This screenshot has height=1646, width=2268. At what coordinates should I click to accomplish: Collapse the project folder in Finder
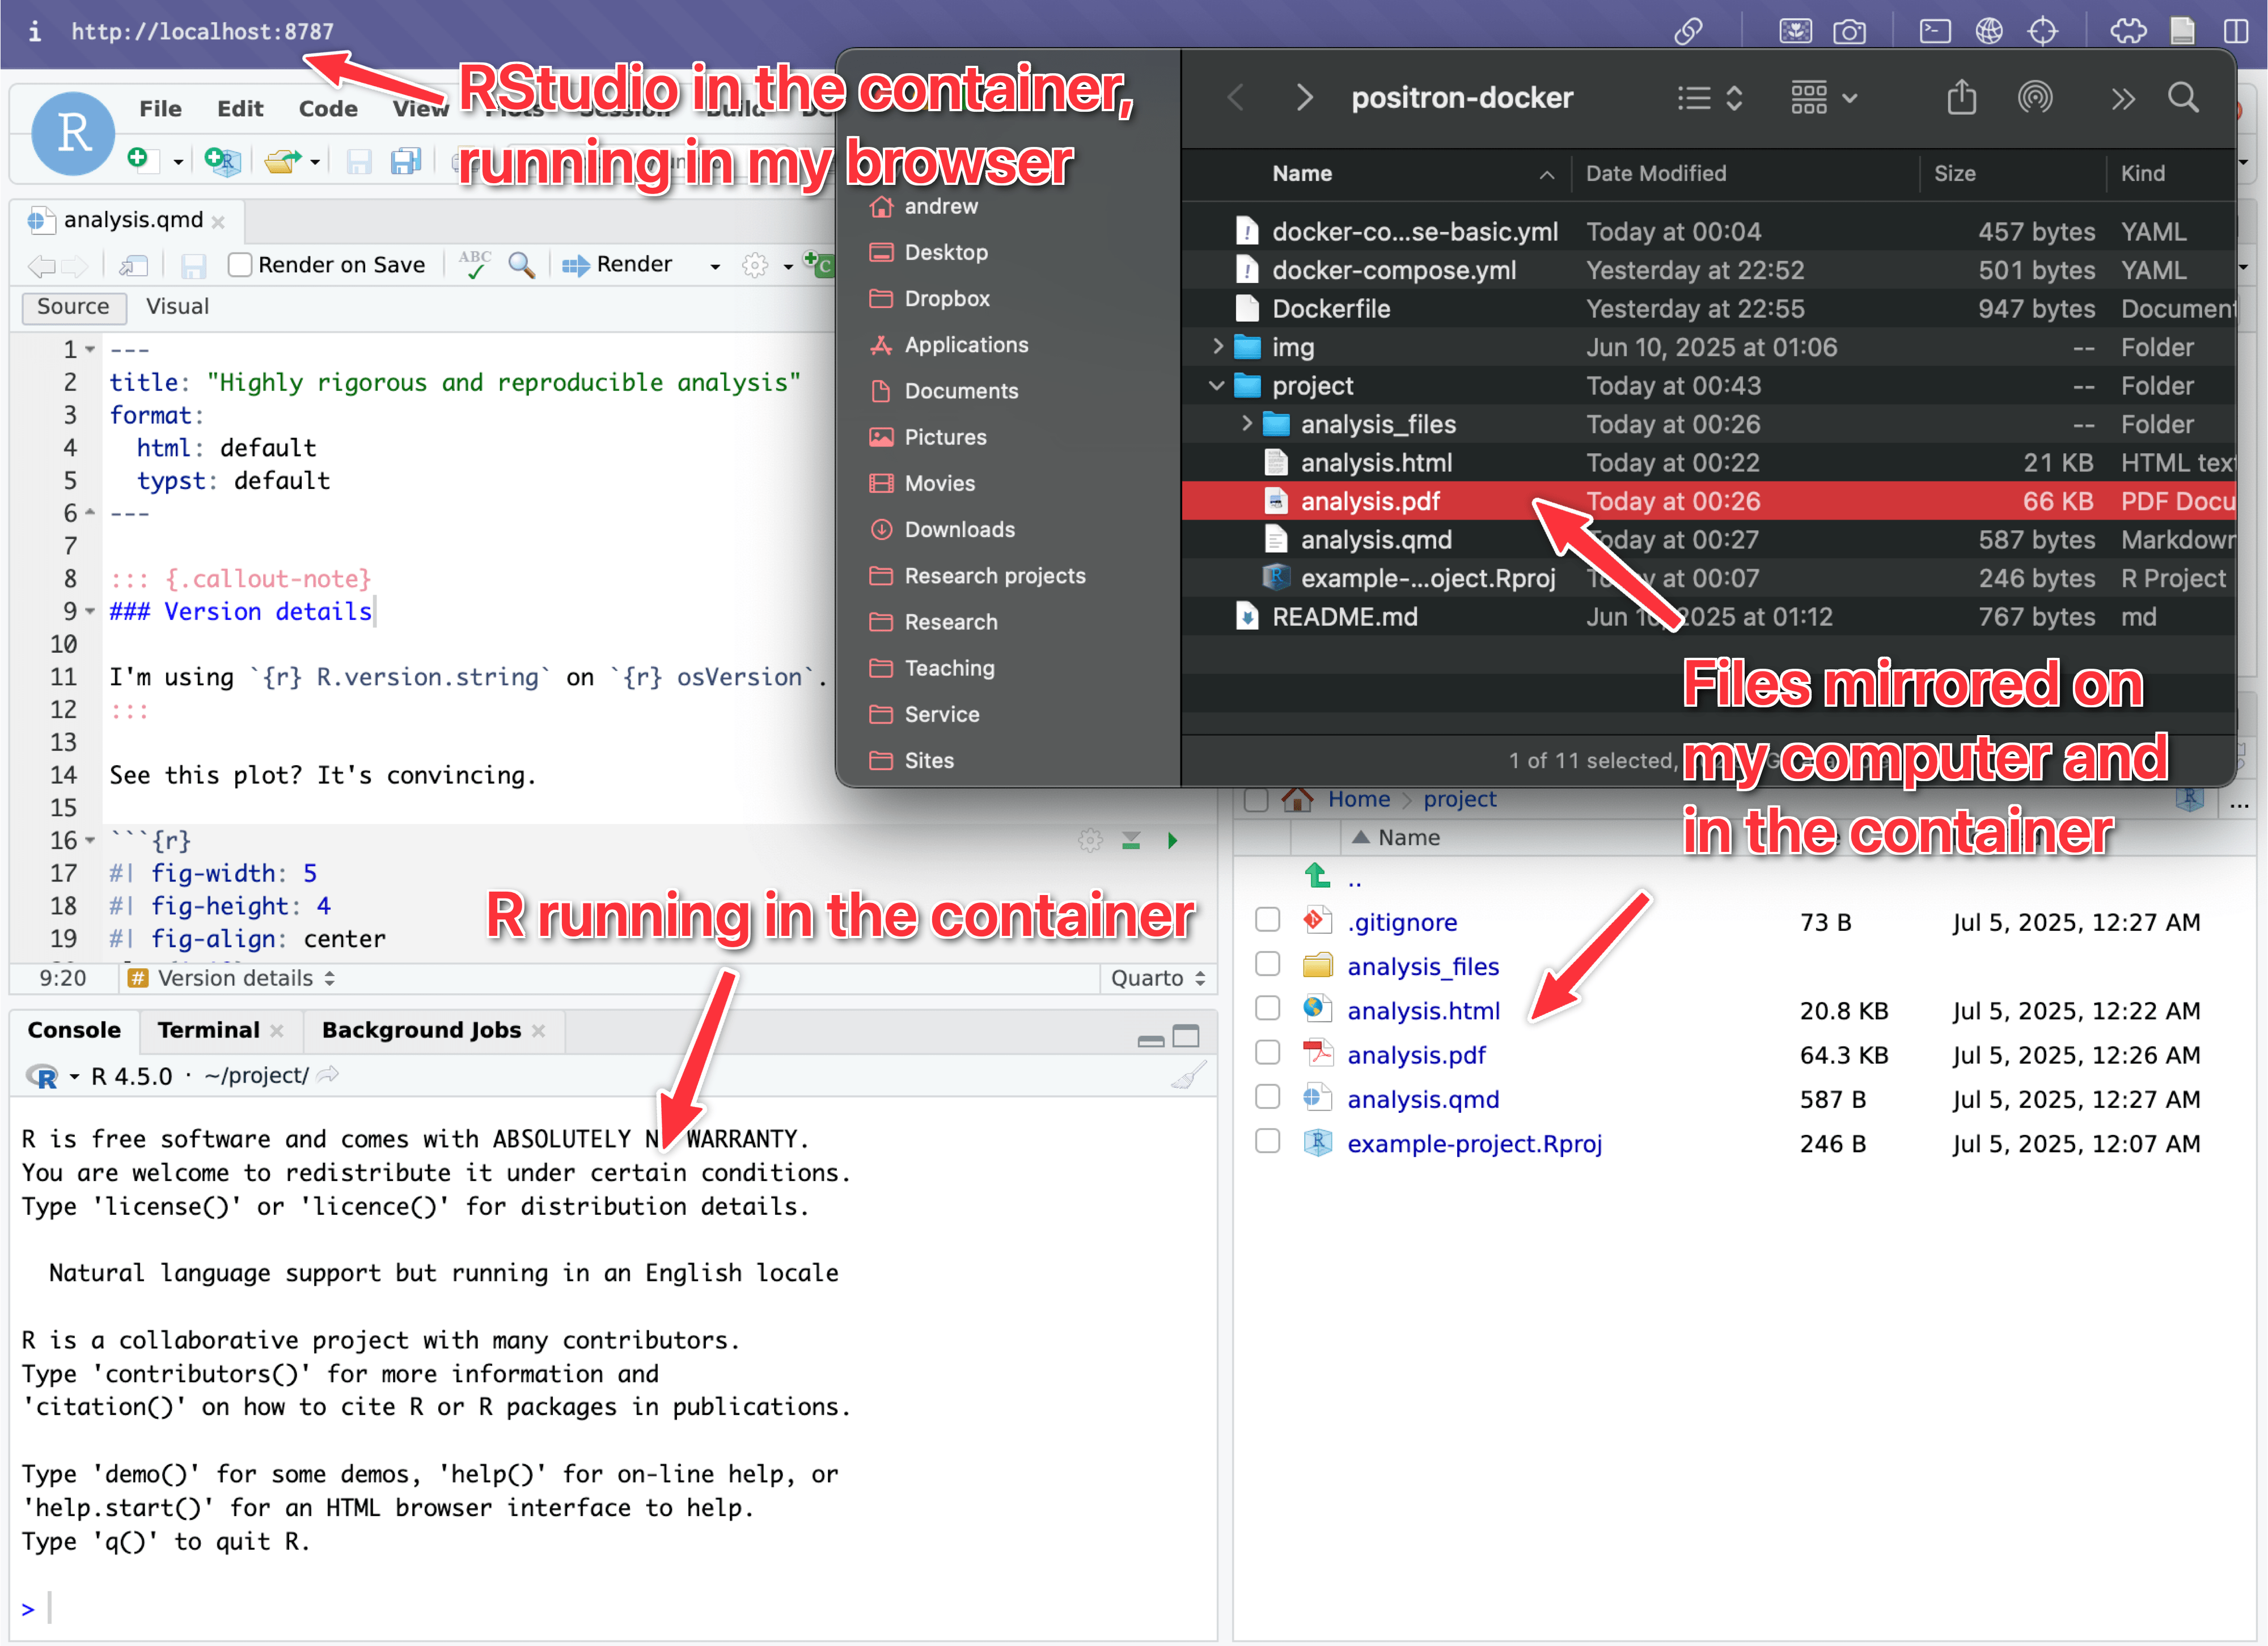point(1217,385)
